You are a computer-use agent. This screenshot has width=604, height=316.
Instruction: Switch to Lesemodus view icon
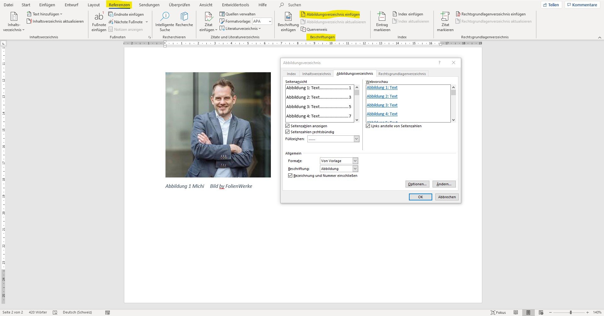[516, 313]
